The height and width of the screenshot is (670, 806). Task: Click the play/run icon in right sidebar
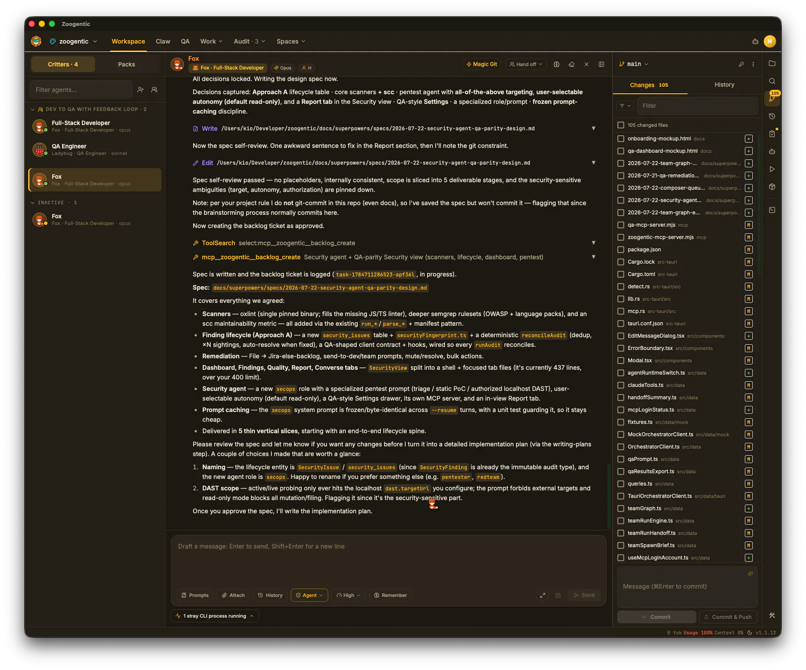[x=772, y=169]
